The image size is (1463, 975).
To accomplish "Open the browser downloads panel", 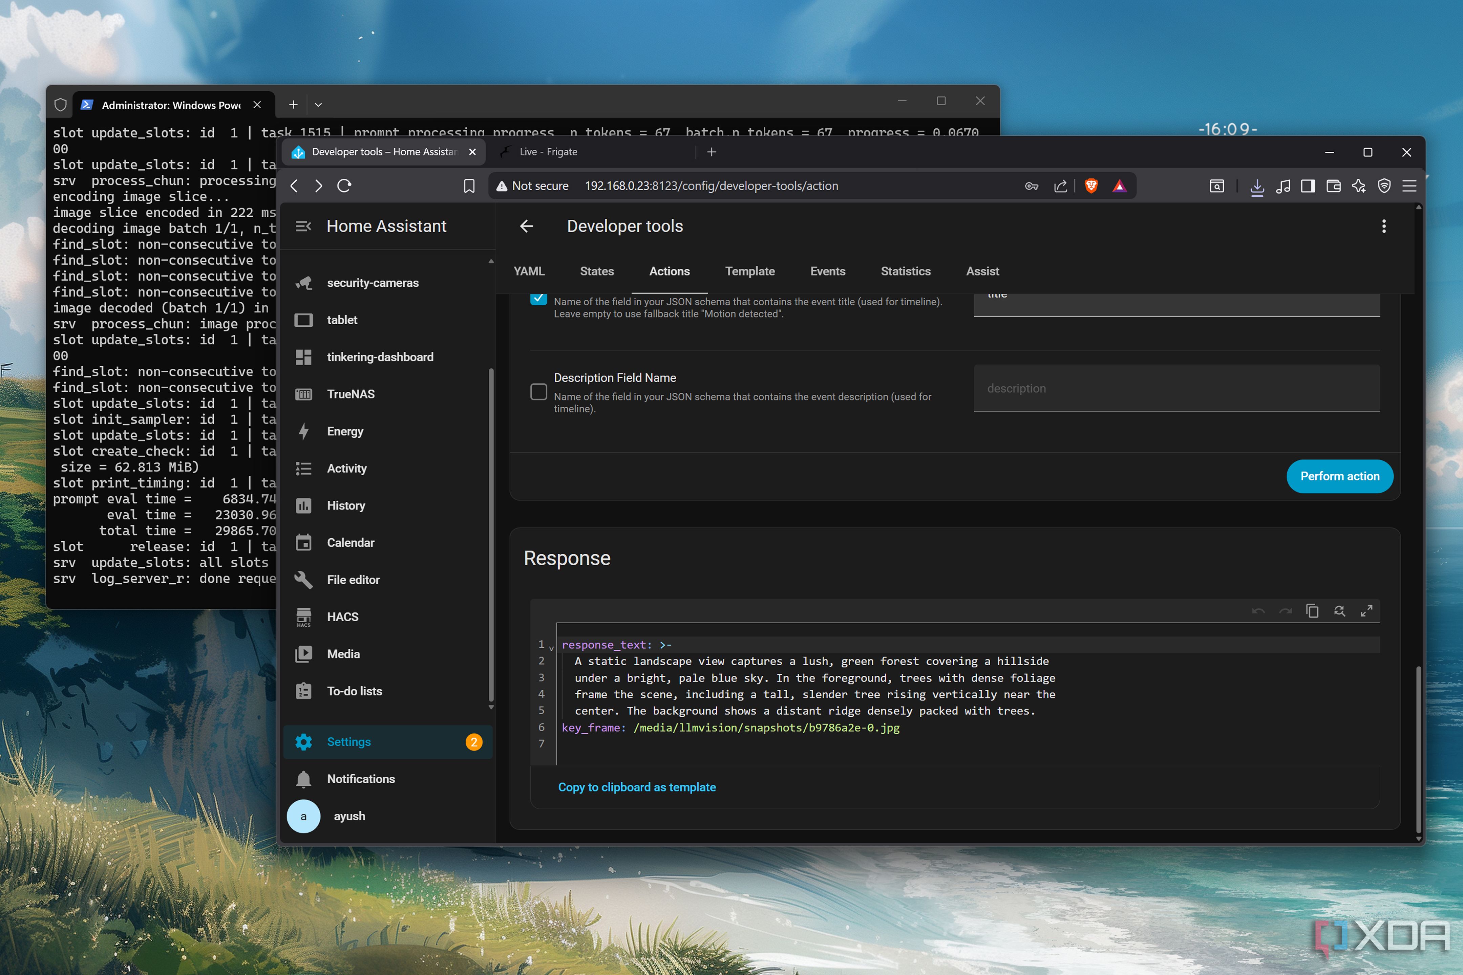I will click(x=1257, y=186).
